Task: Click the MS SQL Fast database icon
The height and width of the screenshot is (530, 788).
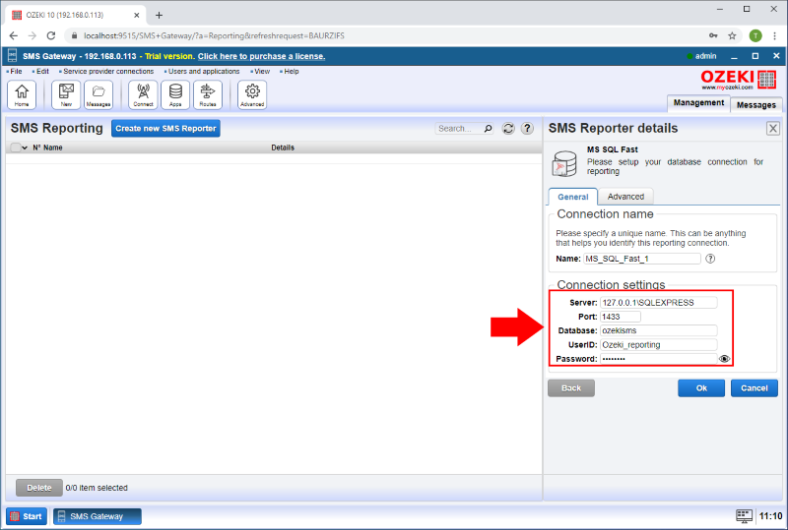Action: [564, 163]
